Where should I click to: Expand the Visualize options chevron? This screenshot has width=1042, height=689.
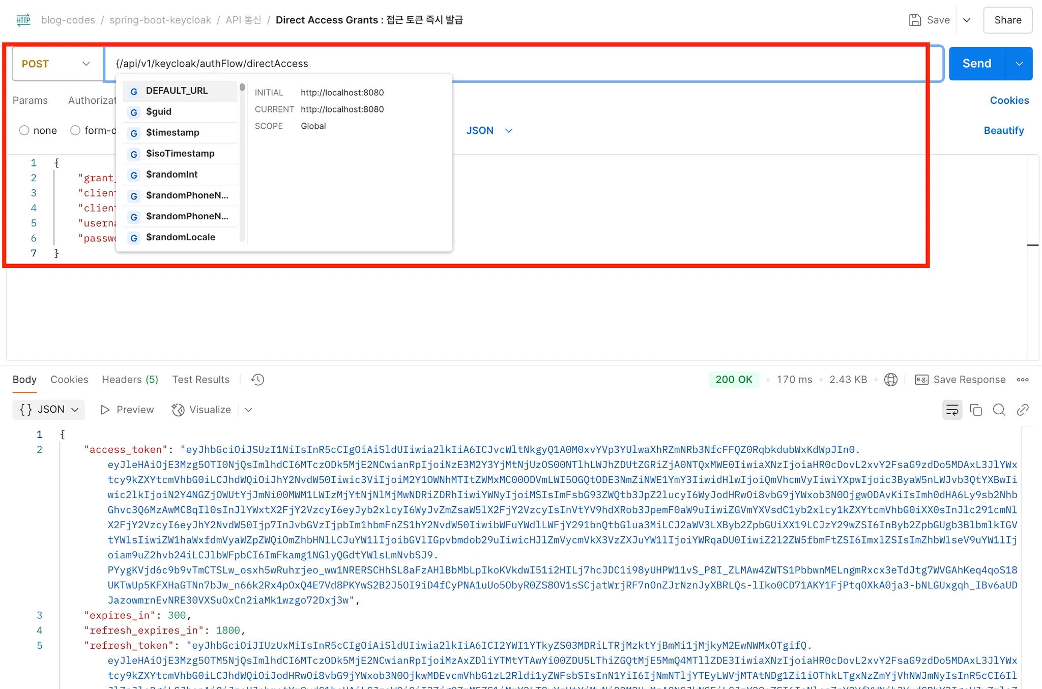click(248, 410)
